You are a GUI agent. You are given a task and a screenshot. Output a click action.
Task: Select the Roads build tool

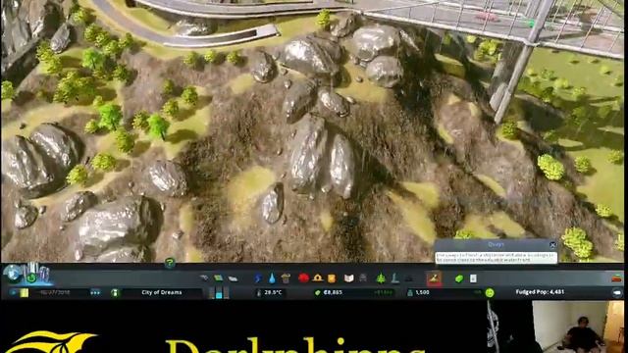point(204,278)
